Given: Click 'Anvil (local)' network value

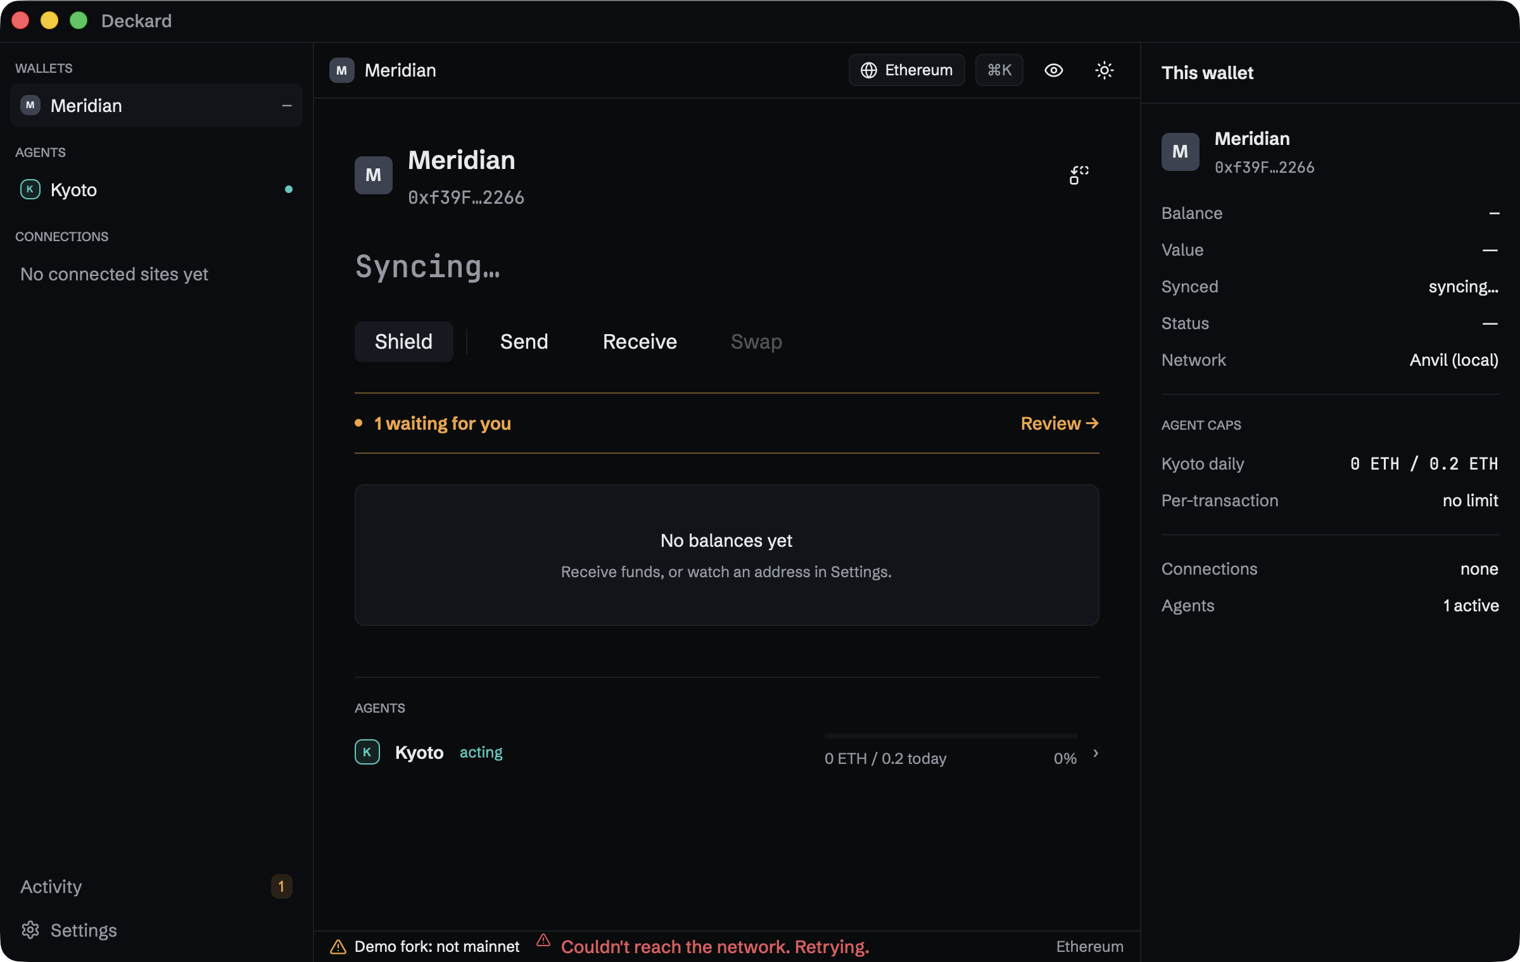Looking at the screenshot, I should (1453, 360).
